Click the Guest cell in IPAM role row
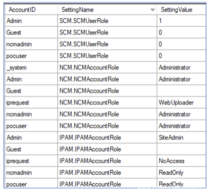 14,149
